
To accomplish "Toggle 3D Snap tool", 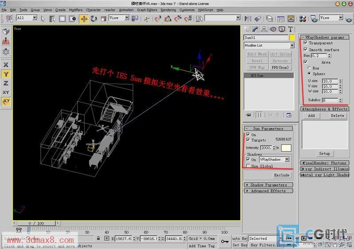I will click(x=158, y=19).
